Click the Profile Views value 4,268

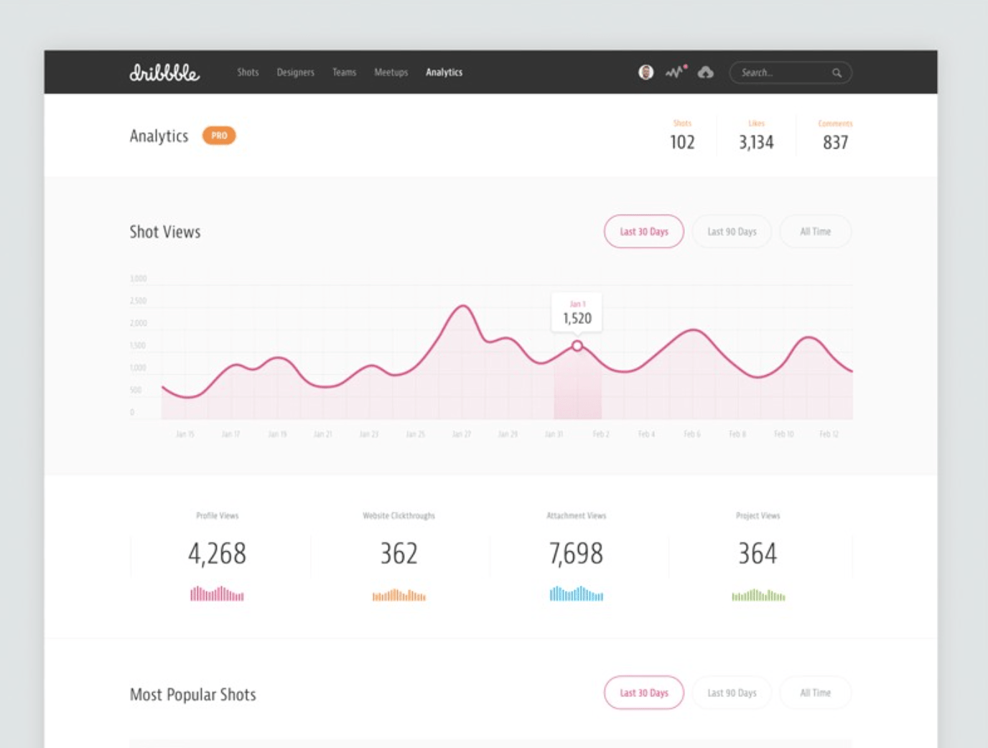pos(217,553)
